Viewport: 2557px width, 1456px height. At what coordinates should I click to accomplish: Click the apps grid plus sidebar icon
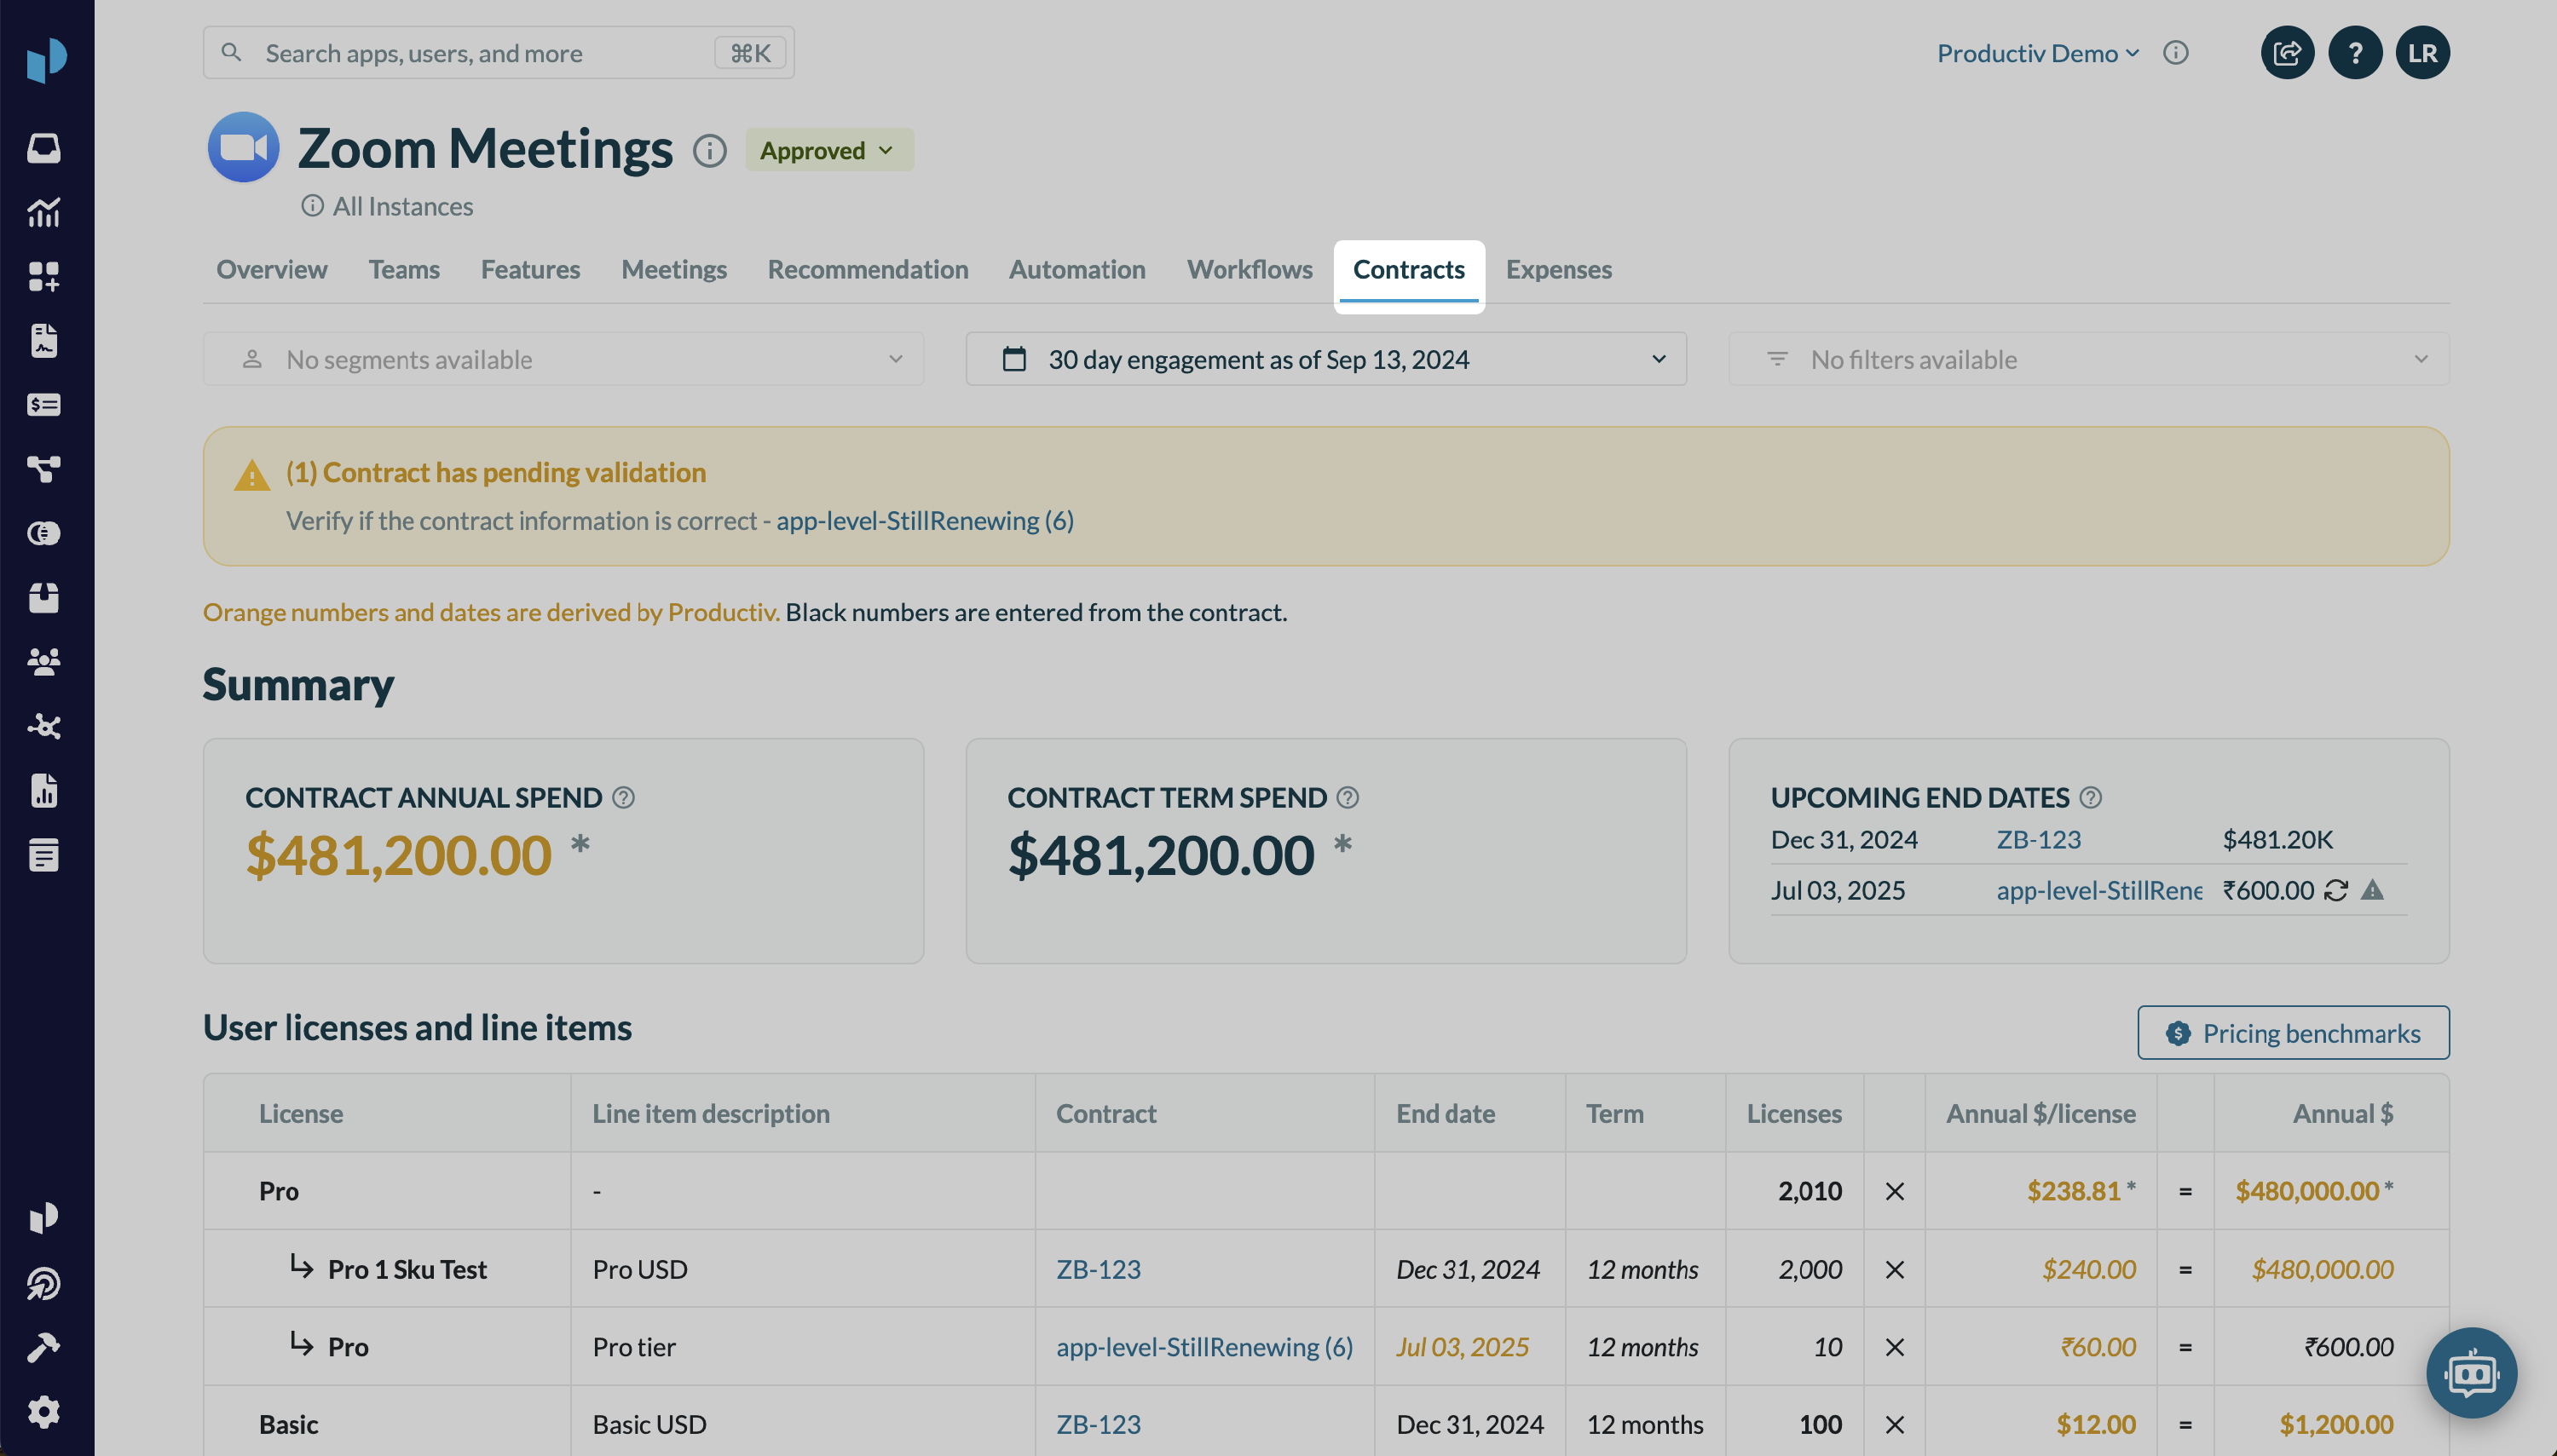pyautogui.click(x=44, y=277)
